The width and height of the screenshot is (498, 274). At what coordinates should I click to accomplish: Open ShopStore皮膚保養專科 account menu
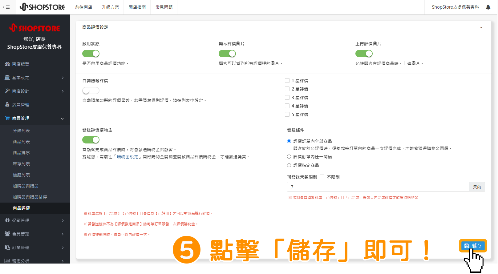coord(455,7)
